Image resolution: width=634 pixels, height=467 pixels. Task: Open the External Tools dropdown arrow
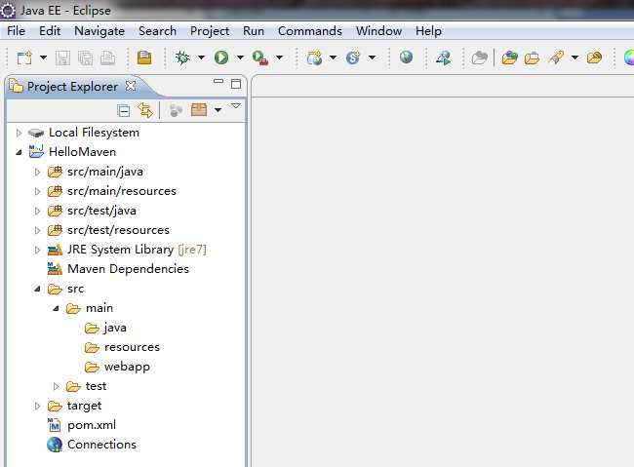279,58
